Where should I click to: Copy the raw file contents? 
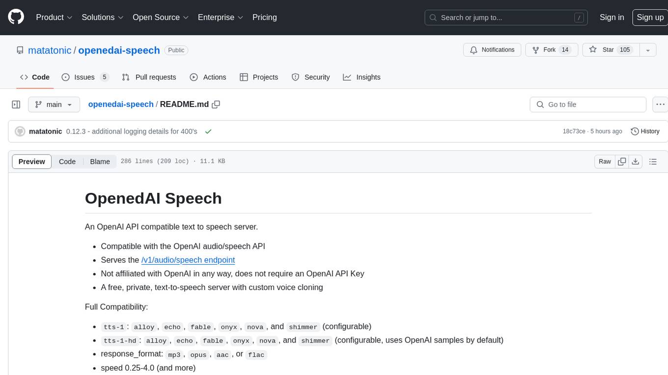click(x=622, y=161)
